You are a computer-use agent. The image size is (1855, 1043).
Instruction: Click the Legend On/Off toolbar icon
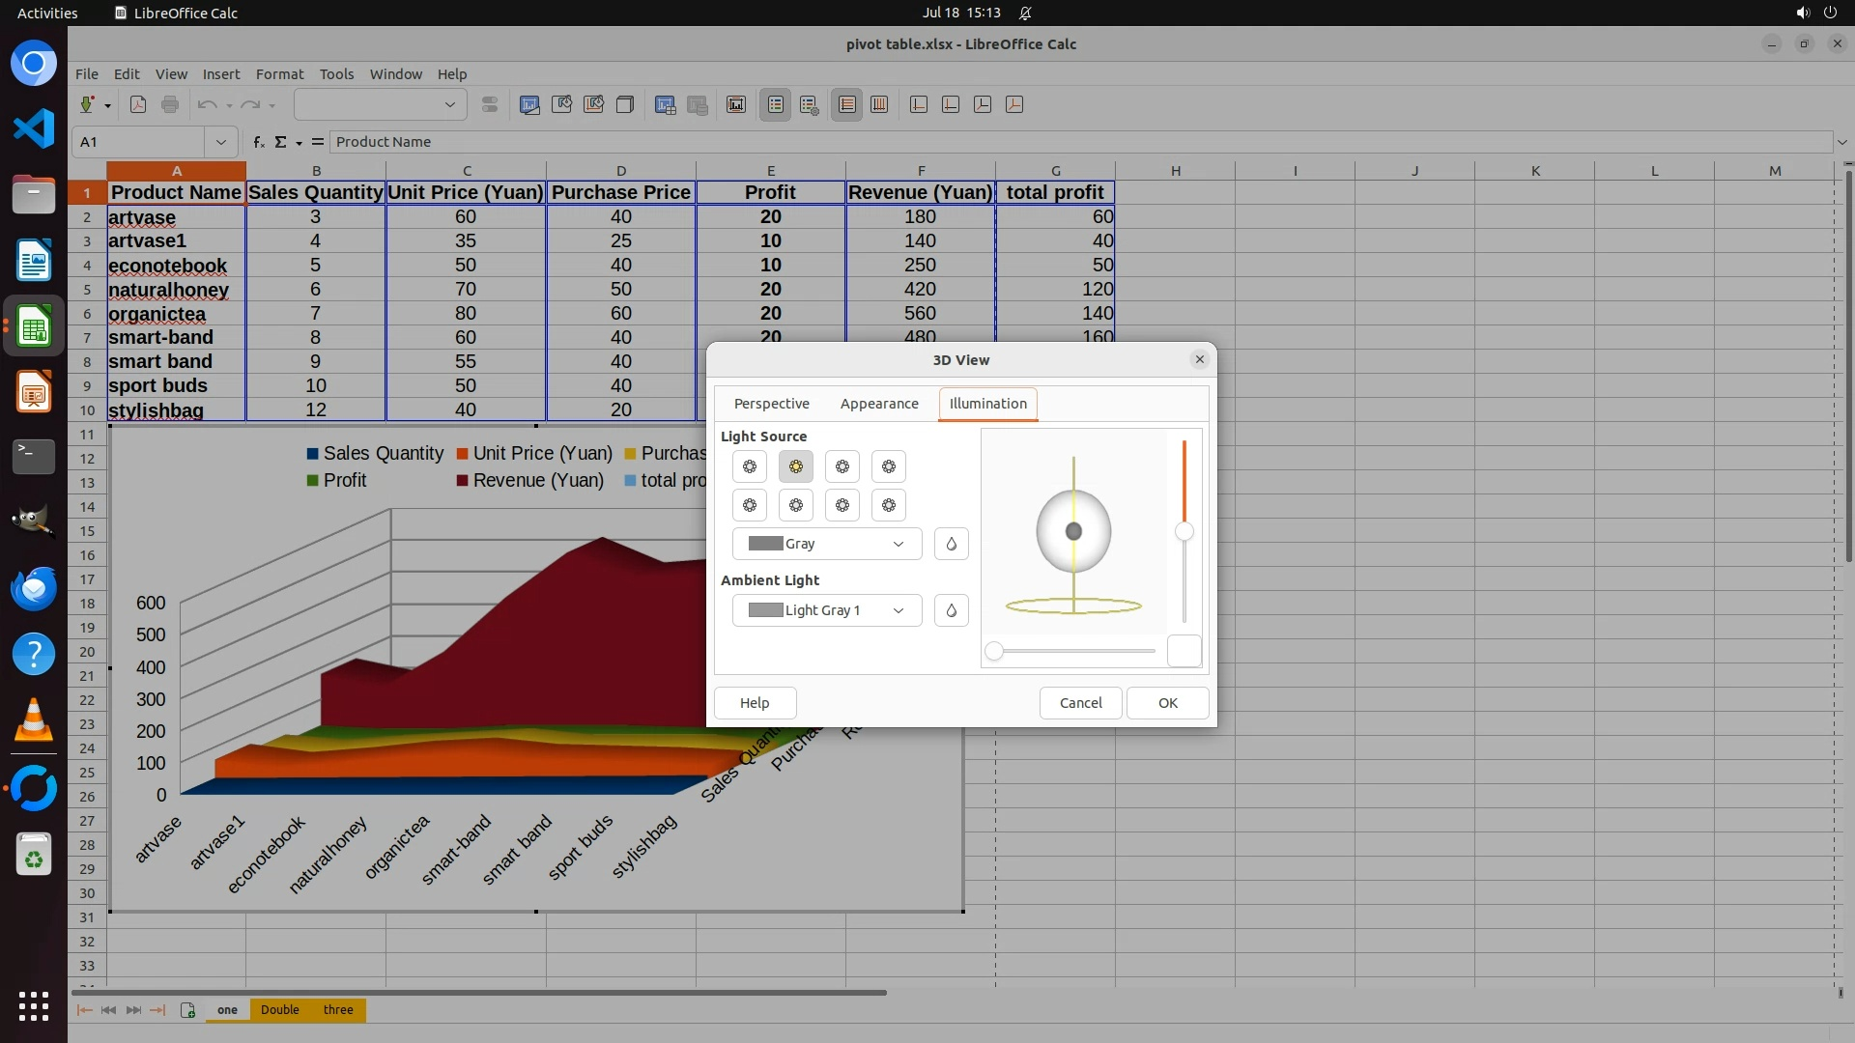776,104
